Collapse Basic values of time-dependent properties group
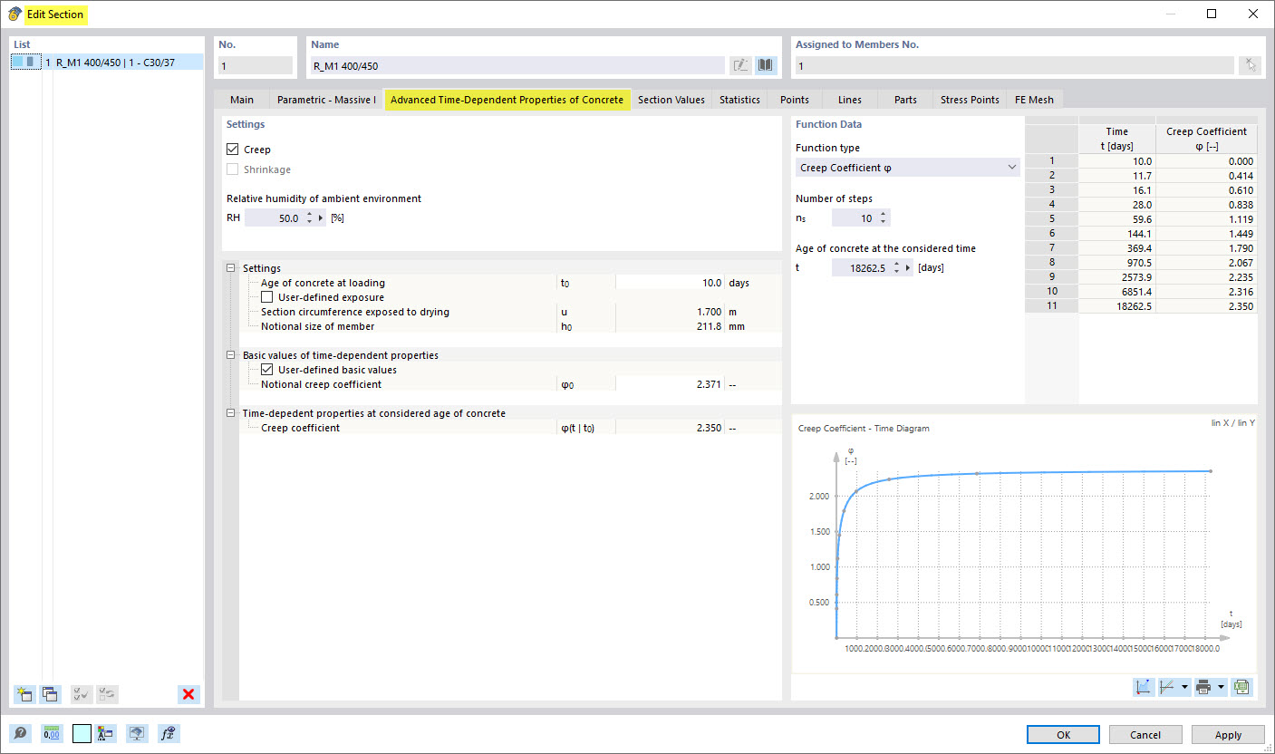Image resolution: width=1275 pixels, height=754 pixels. [x=231, y=355]
